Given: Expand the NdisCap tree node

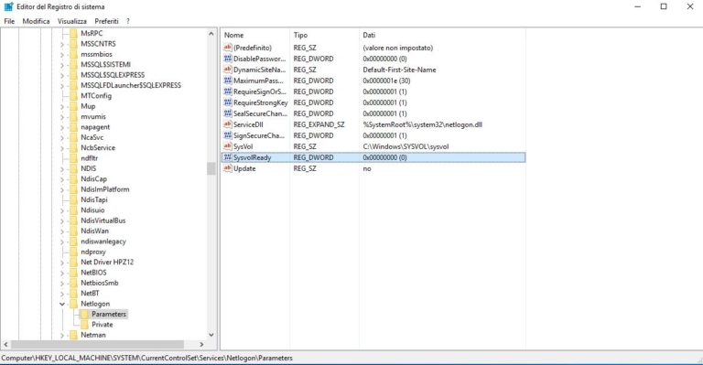Looking at the screenshot, I should [x=62, y=179].
